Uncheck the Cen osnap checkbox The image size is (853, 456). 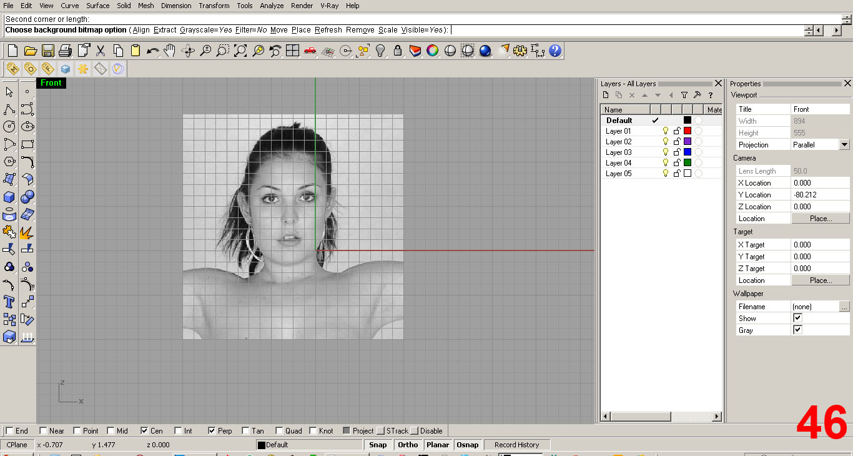(x=144, y=430)
